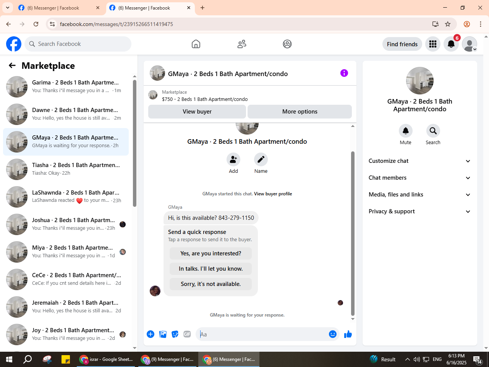Click the browser address bar URL
489x367 pixels.
(117, 24)
